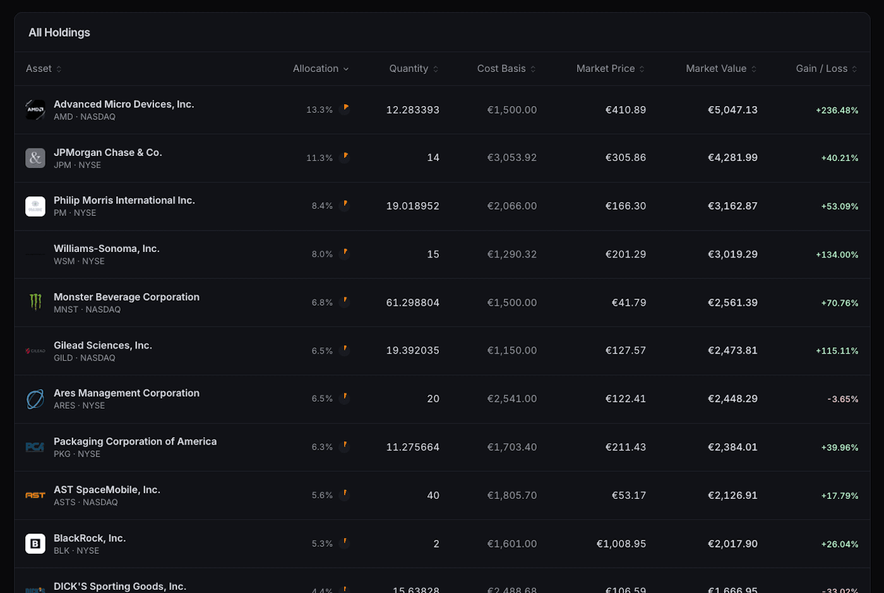Open Ares Management Corporation holding
This screenshot has height=593, width=884.
442,399
